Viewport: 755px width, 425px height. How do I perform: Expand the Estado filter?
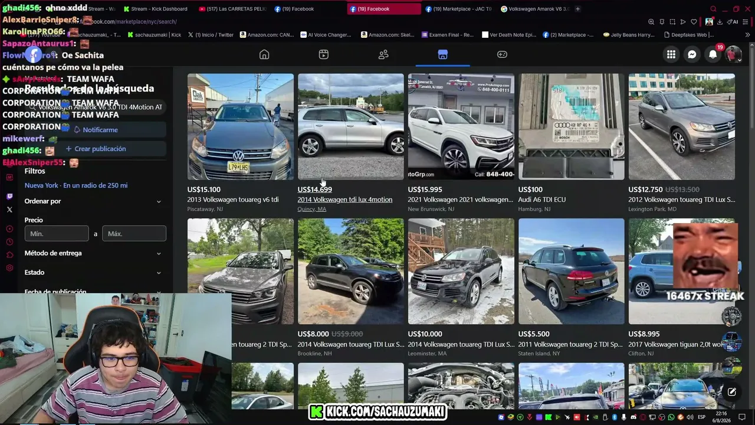tap(93, 273)
